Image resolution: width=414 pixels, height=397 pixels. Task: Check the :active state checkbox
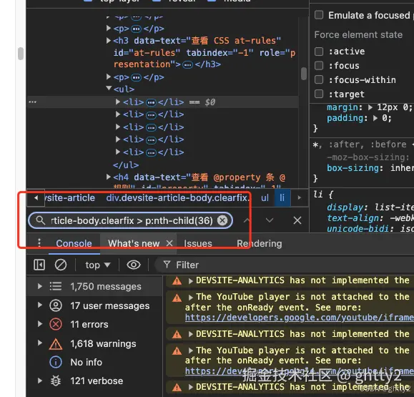pyautogui.click(x=319, y=52)
